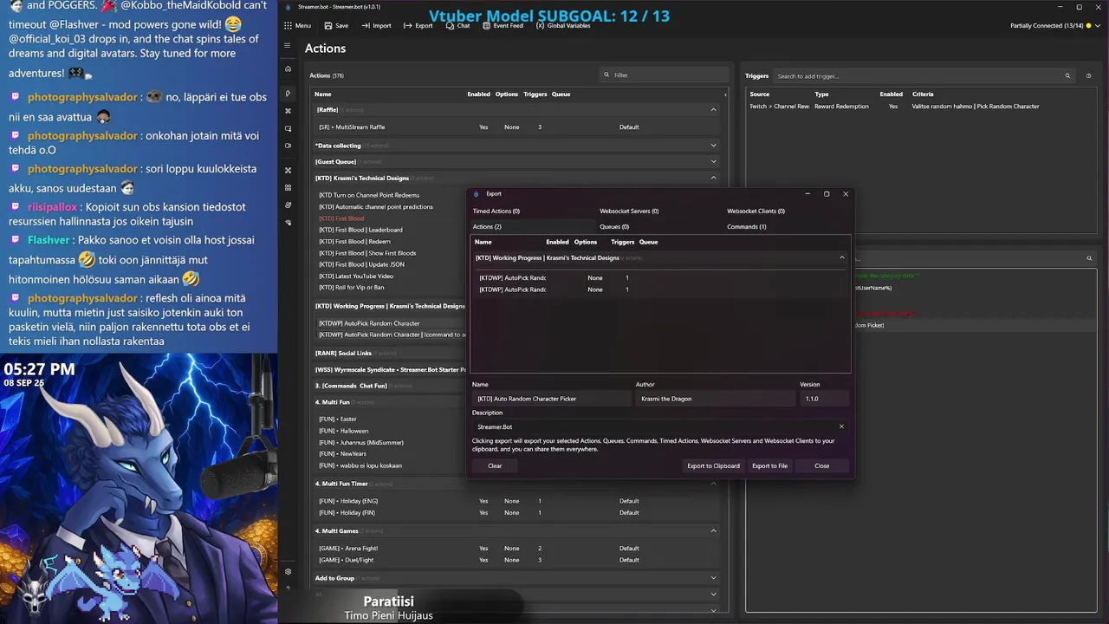
Task: Open the Event Feed toolbar item
Action: click(503, 26)
